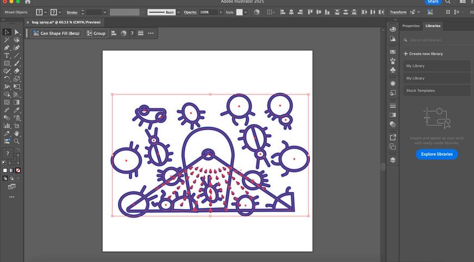474x262 pixels.
Task: Switch to the Properties tab
Action: [x=411, y=25]
